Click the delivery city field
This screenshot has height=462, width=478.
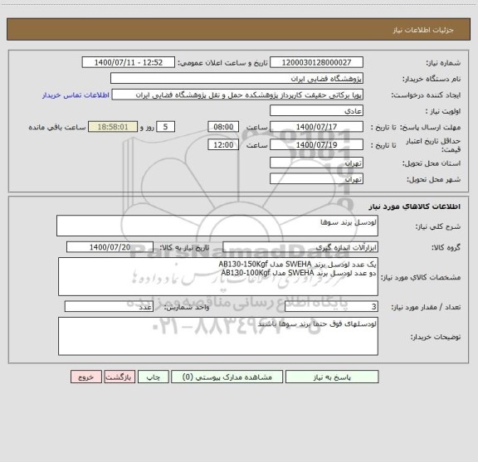[316, 178]
